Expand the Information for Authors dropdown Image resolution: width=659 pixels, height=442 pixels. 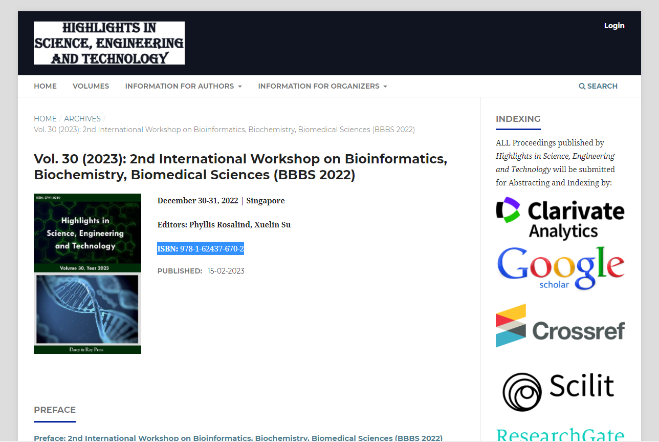tap(183, 86)
